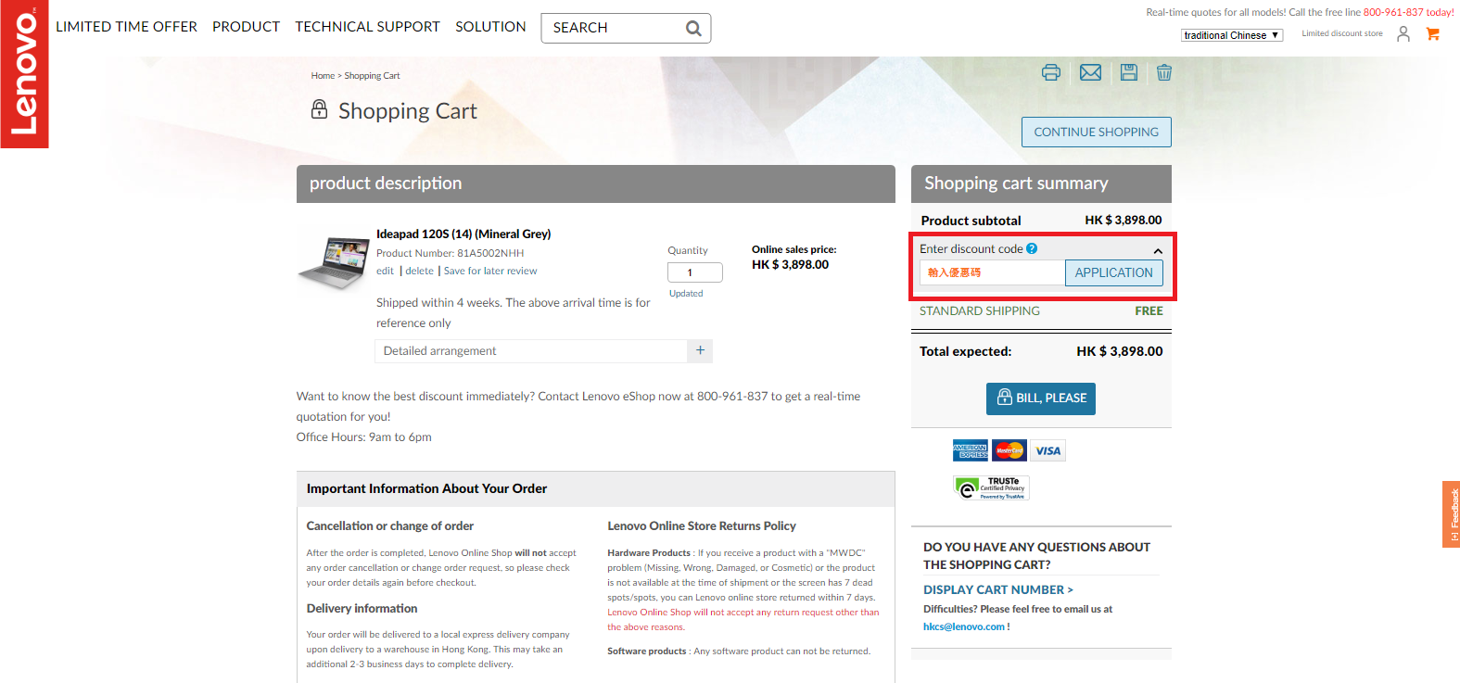
Task: Click the SEARCH input field
Action: click(x=612, y=28)
